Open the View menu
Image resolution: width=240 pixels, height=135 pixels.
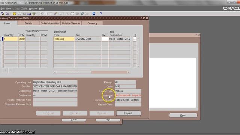[x=9, y=9]
